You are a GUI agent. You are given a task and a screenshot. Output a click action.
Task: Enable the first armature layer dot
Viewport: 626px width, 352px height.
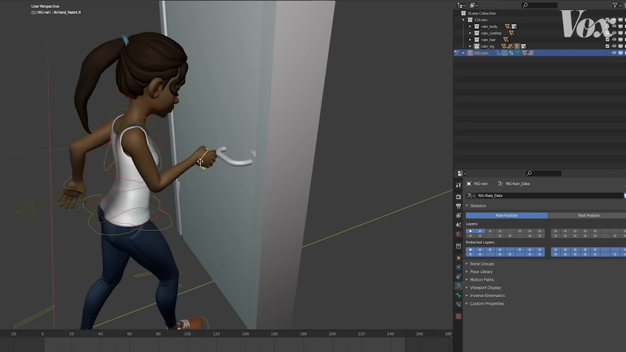coord(470,231)
